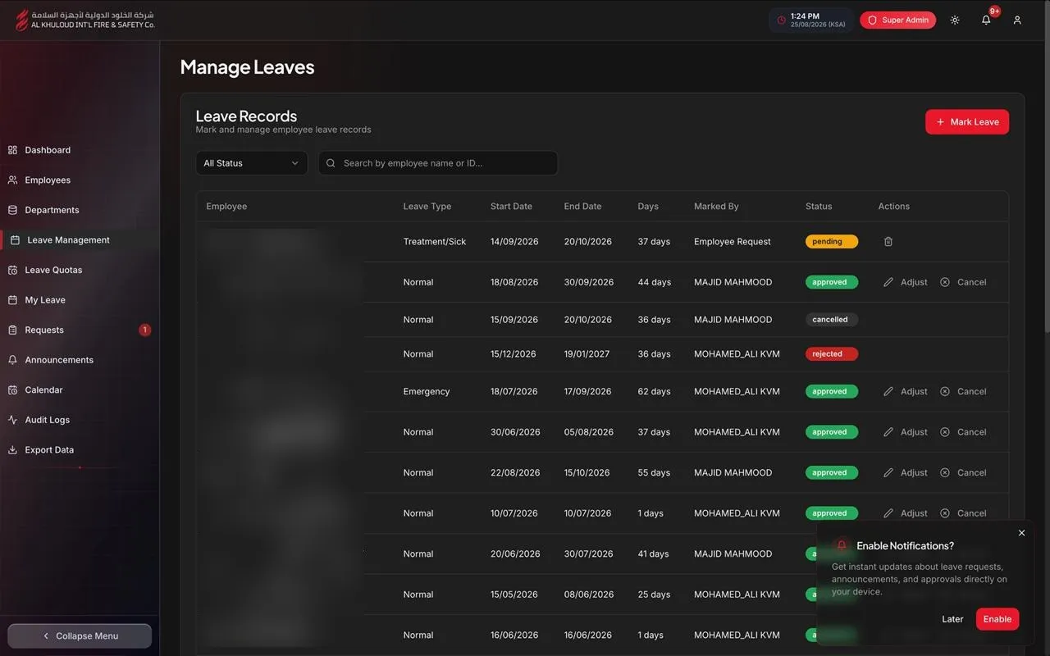Image resolution: width=1050 pixels, height=656 pixels.
Task: Click the Start Date column header
Action: tap(511, 207)
